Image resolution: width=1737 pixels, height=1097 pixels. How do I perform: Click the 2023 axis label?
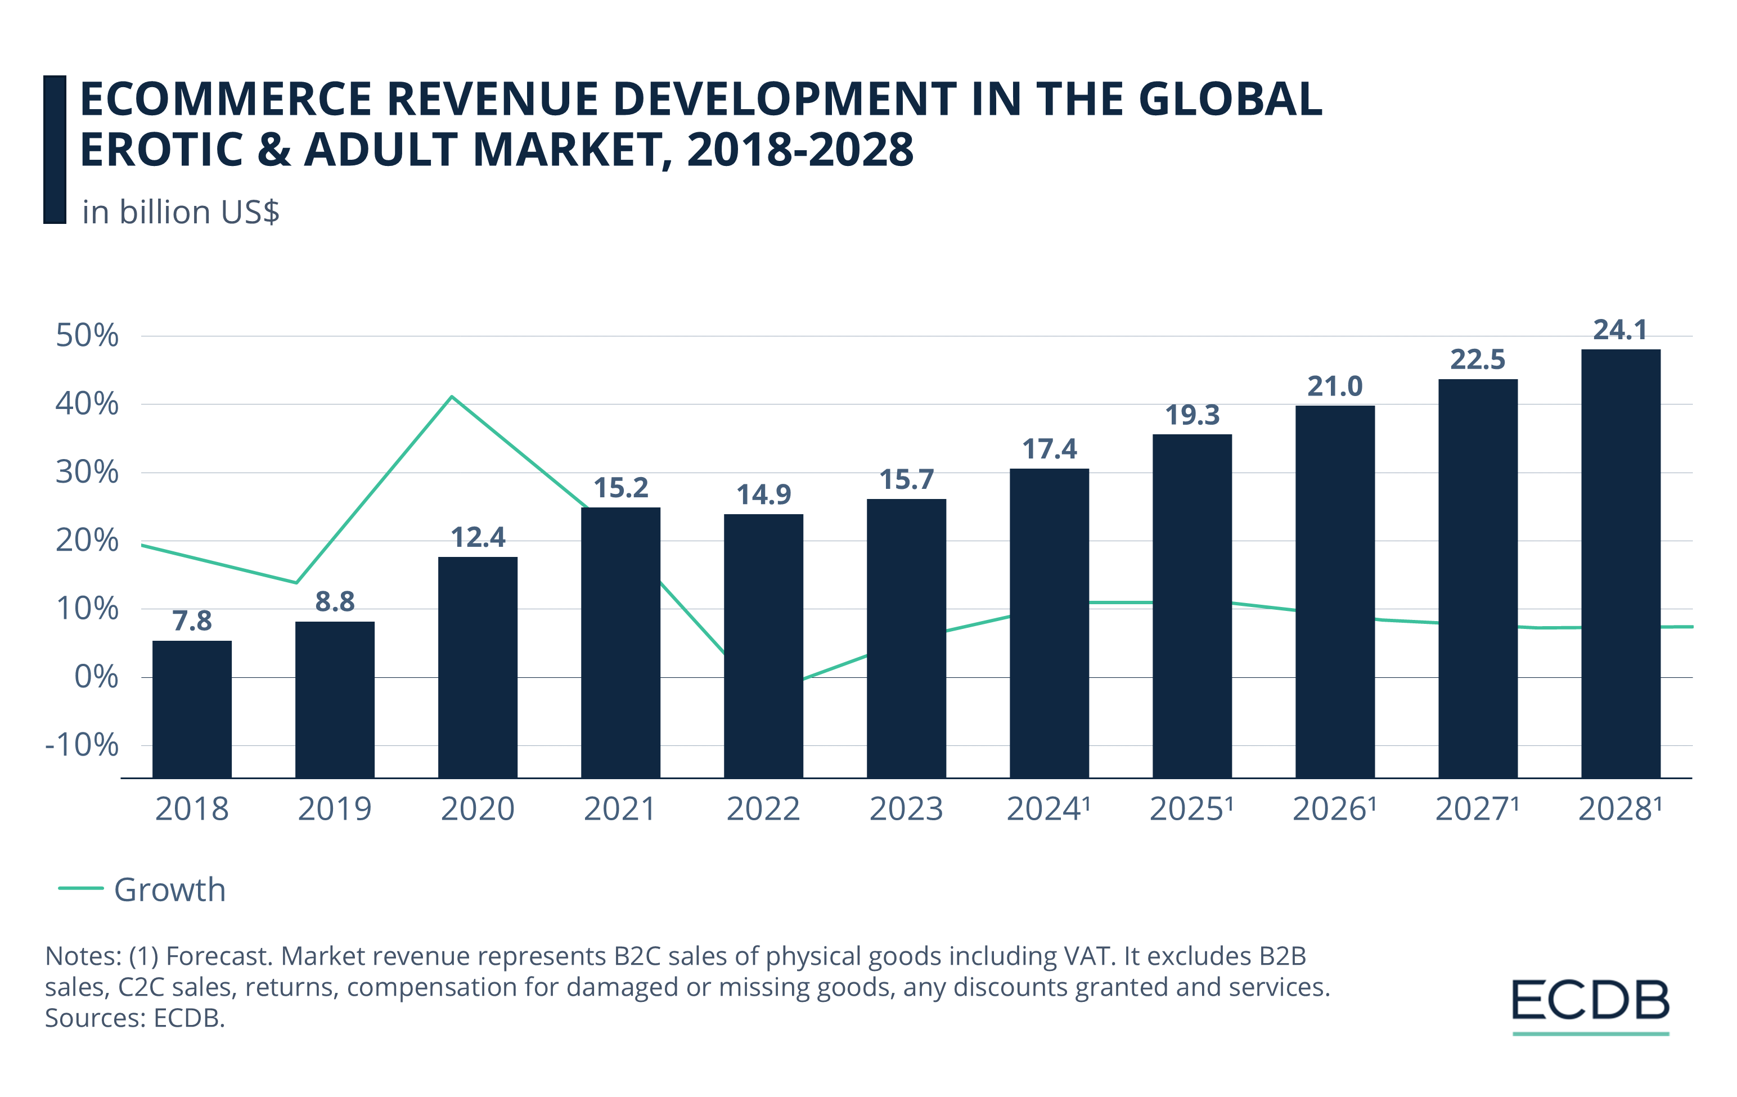click(906, 809)
